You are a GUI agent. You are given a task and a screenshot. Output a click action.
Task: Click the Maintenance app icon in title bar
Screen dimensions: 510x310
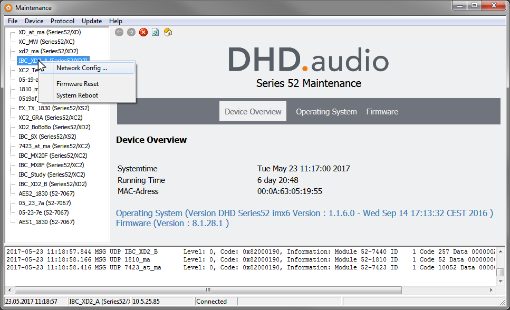8,8
